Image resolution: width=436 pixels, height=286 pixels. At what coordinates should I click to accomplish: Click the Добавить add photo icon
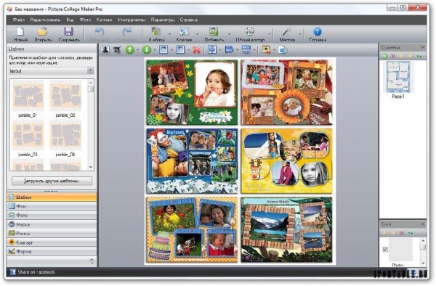214,32
